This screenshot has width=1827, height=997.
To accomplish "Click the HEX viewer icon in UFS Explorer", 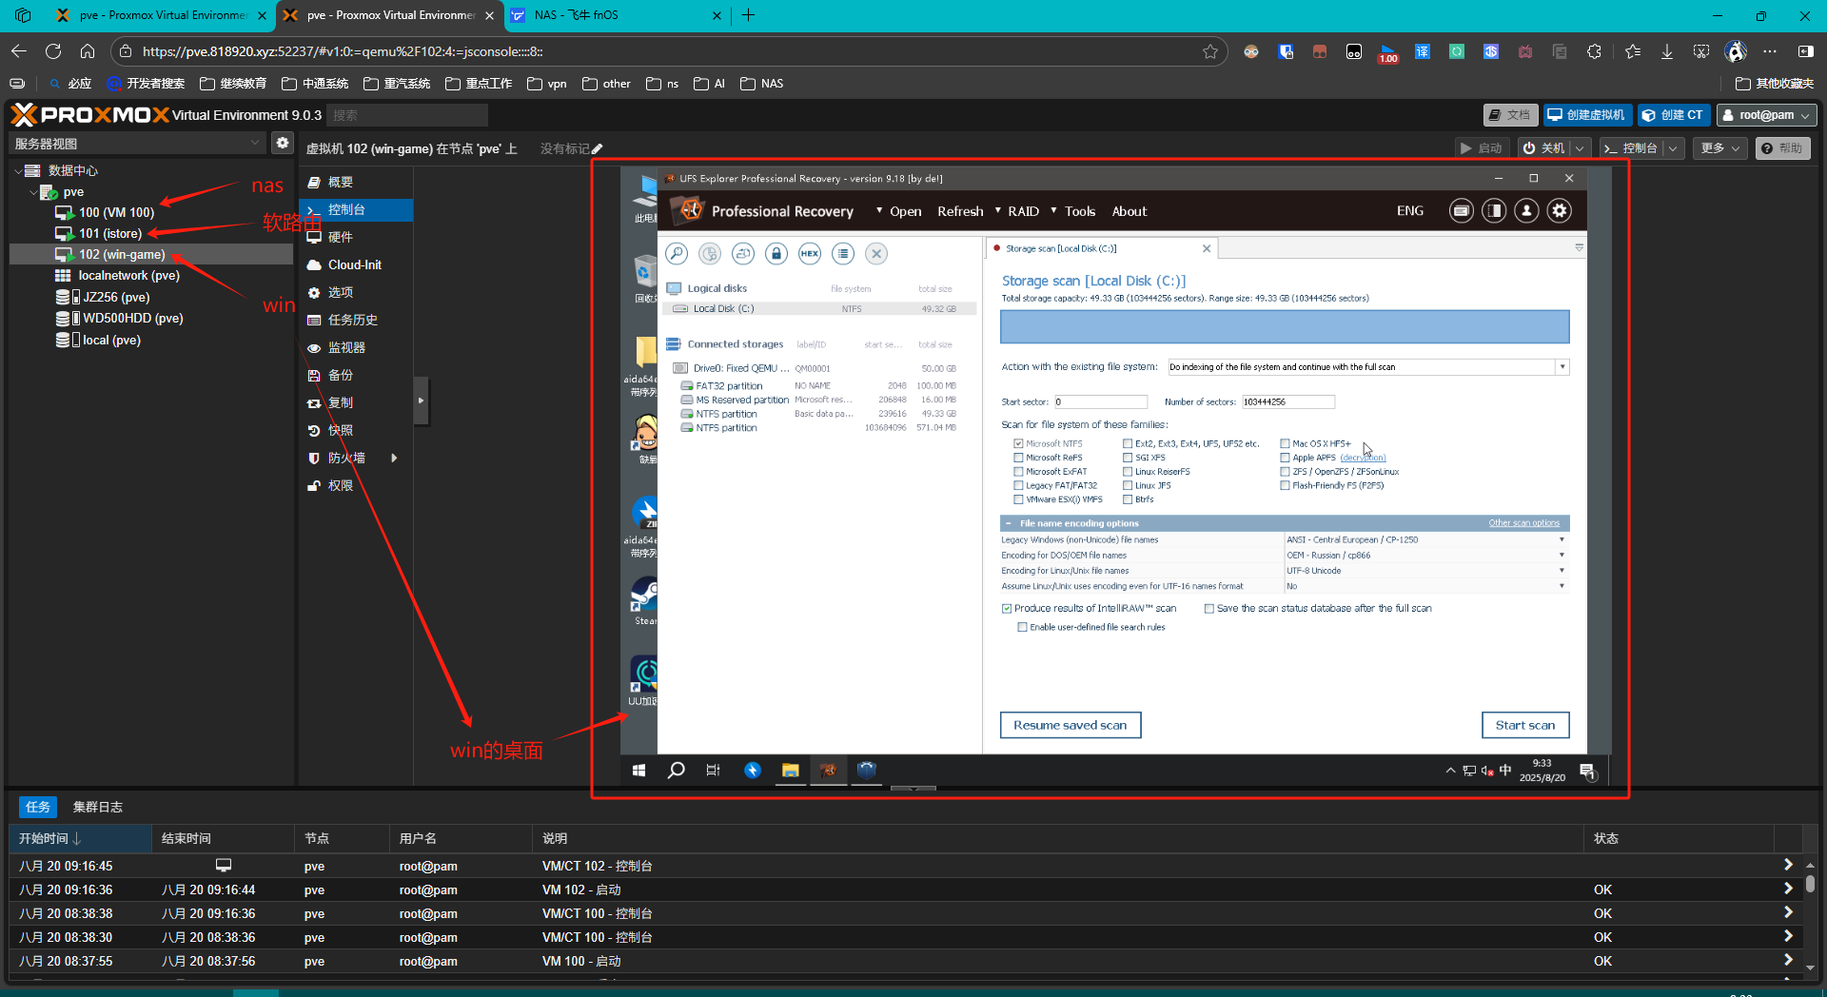I will pos(809,253).
